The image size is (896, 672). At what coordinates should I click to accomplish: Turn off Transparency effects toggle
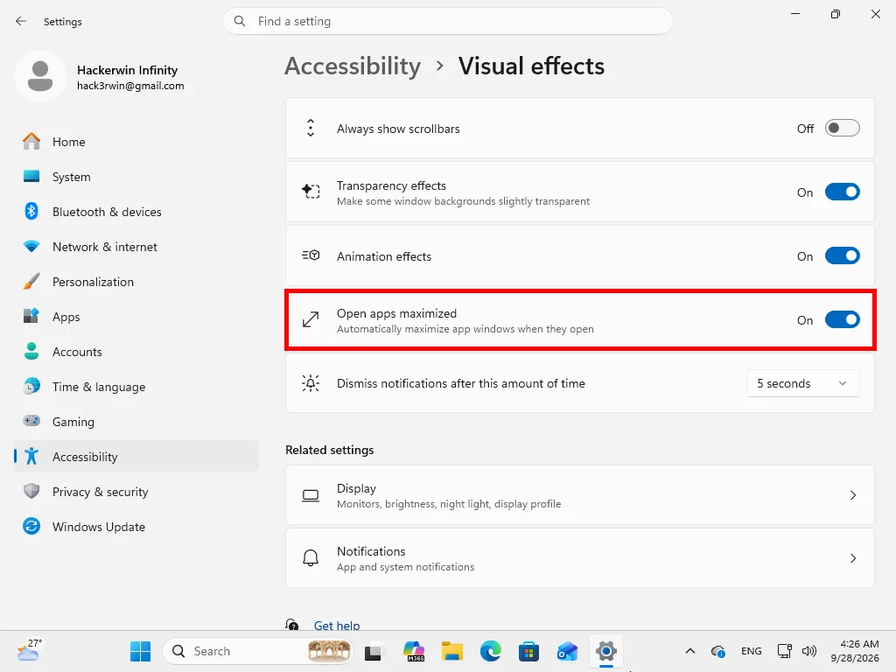coord(842,192)
